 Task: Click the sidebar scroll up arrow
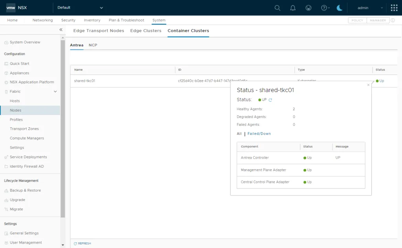click(x=63, y=38)
